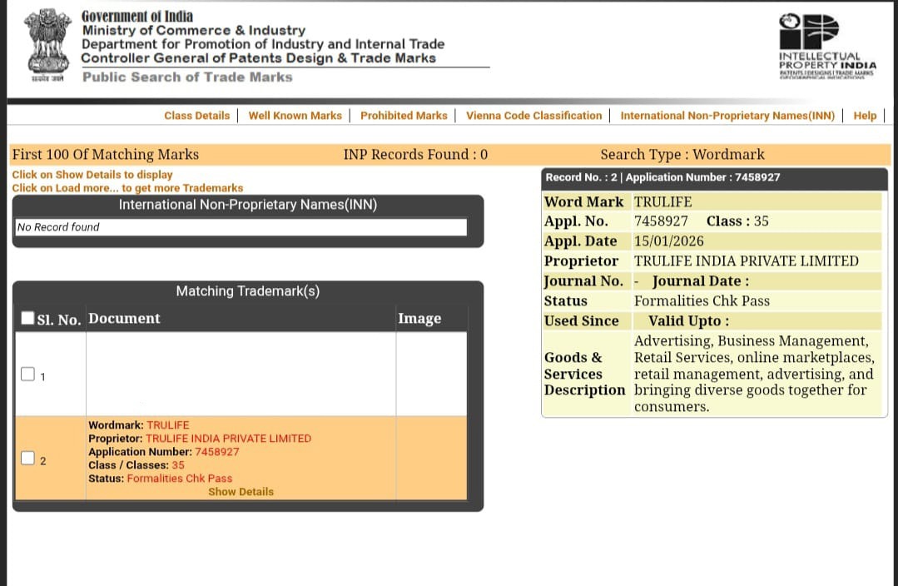Image resolution: width=898 pixels, height=586 pixels.
Task: Click proprietor TRULIFE INDIA PRIVATE LIMITED
Action: [229, 438]
